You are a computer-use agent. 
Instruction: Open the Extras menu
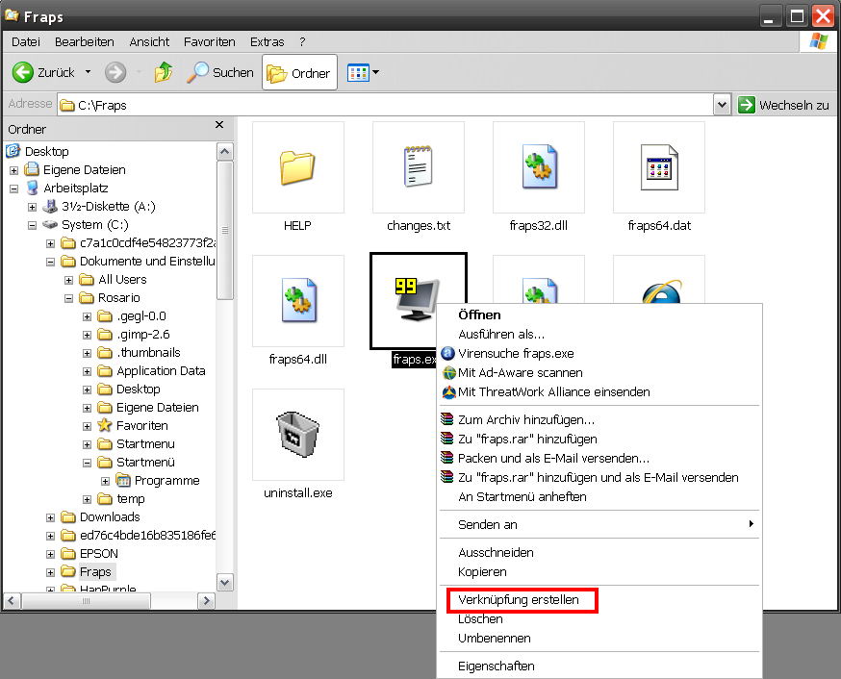(x=268, y=41)
